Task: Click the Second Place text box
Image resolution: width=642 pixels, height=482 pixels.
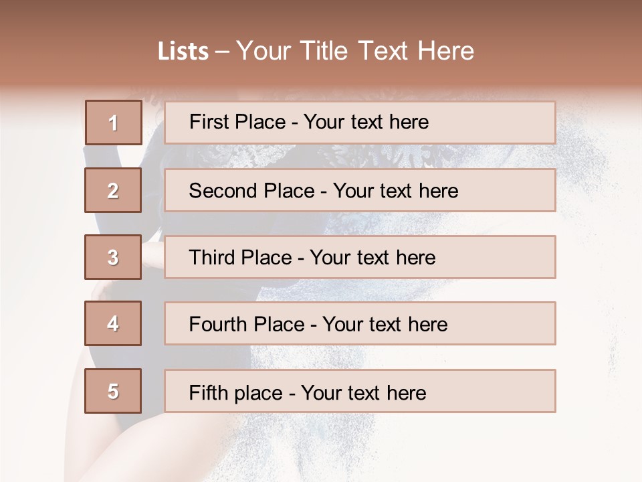Action: coord(360,190)
